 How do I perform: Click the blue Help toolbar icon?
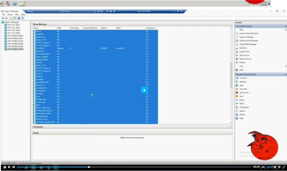[x=19, y=18]
